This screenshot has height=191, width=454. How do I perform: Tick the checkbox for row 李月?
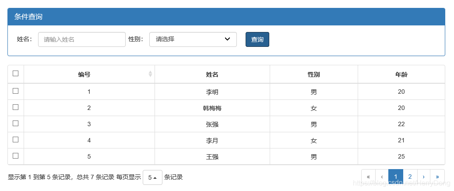[x=16, y=139]
